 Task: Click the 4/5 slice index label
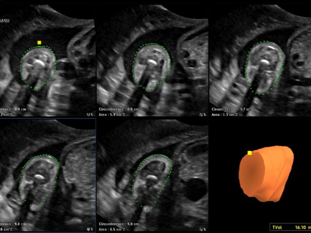click(89, 229)
